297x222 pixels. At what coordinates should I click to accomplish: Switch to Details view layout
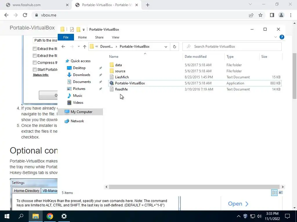tap(274, 193)
